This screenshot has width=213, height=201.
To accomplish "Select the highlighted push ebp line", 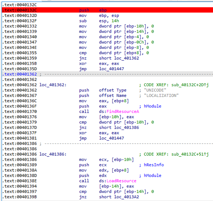I will [107, 10].
